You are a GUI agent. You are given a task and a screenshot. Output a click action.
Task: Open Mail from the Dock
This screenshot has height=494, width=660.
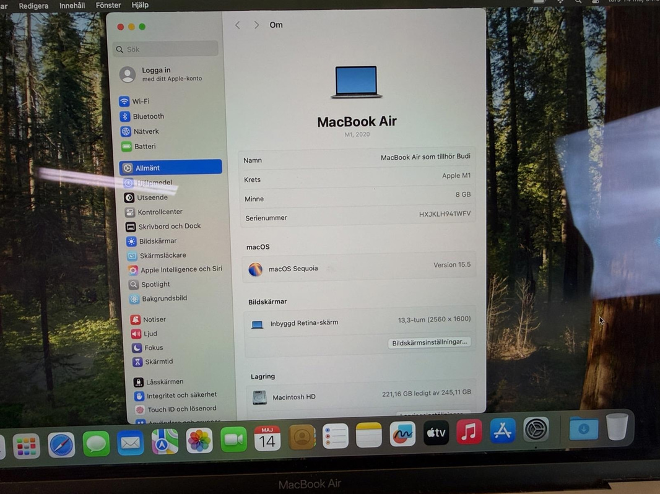pos(131,442)
